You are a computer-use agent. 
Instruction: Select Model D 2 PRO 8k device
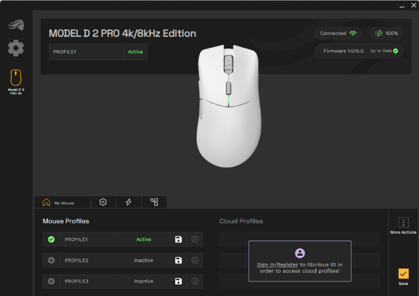[16, 82]
